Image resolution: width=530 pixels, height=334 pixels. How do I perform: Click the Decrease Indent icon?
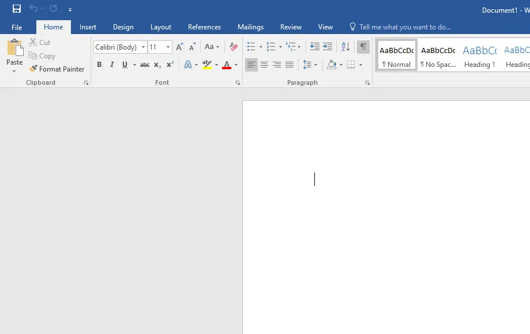point(315,47)
